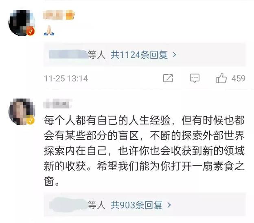Tap the praying hands emoji
The image size is (254, 223).
point(49,30)
